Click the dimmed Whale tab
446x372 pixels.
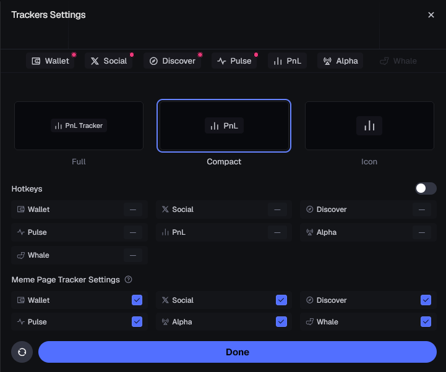click(x=398, y=61)
